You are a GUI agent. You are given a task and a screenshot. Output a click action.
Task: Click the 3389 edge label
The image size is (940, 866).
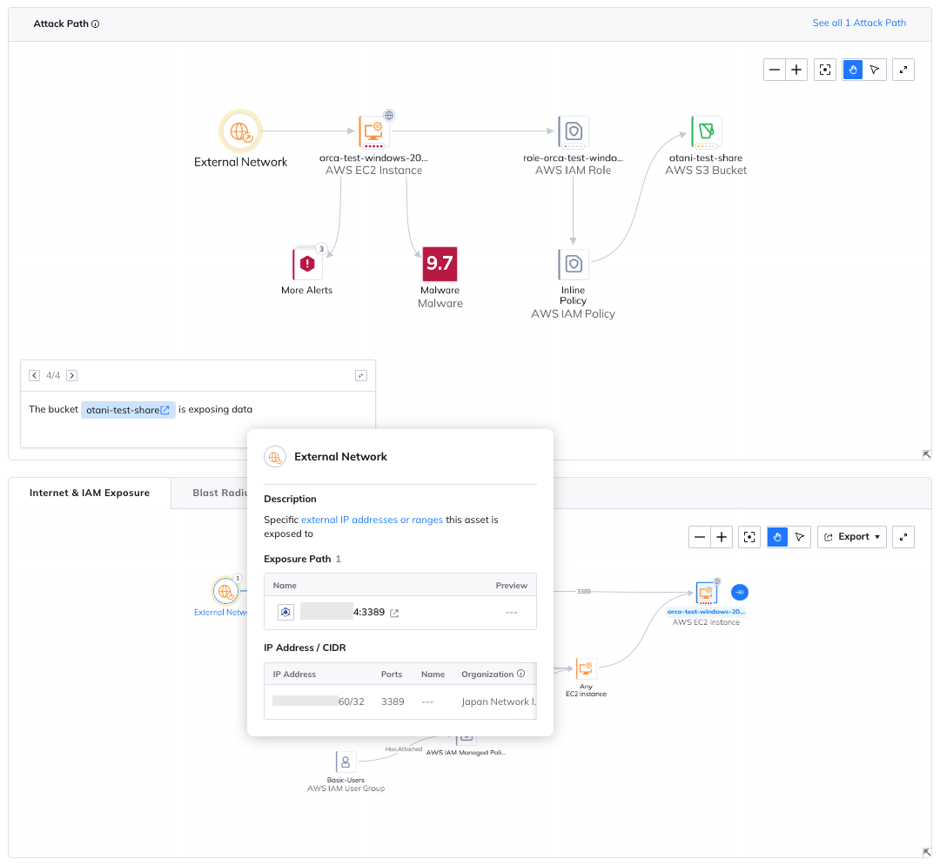[x=584, y=592]
